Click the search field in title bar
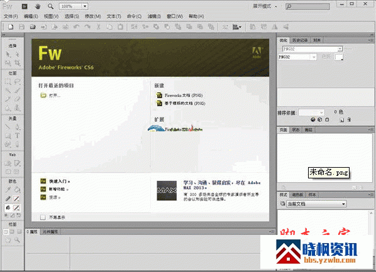Viewport: 376px width, 272px height. 307,6
